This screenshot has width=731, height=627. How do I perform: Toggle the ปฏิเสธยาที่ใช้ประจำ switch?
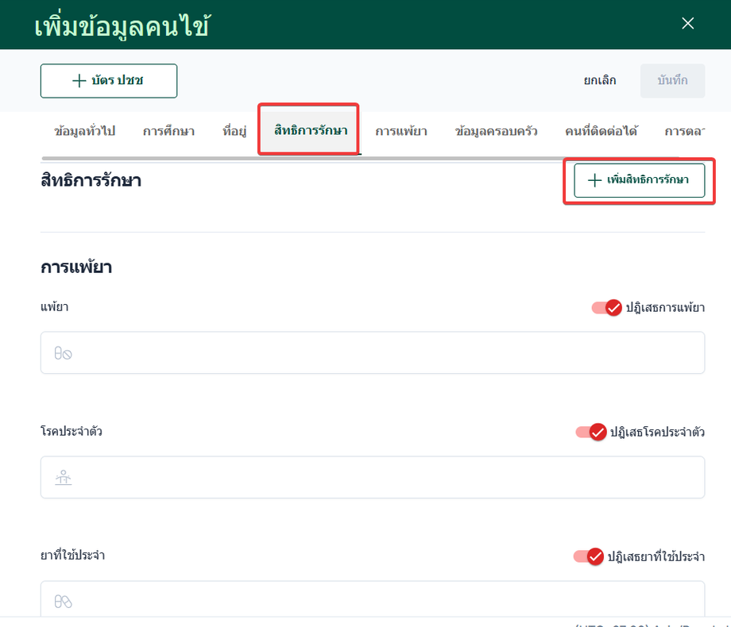pyautogui.click(x=588, y=556)
